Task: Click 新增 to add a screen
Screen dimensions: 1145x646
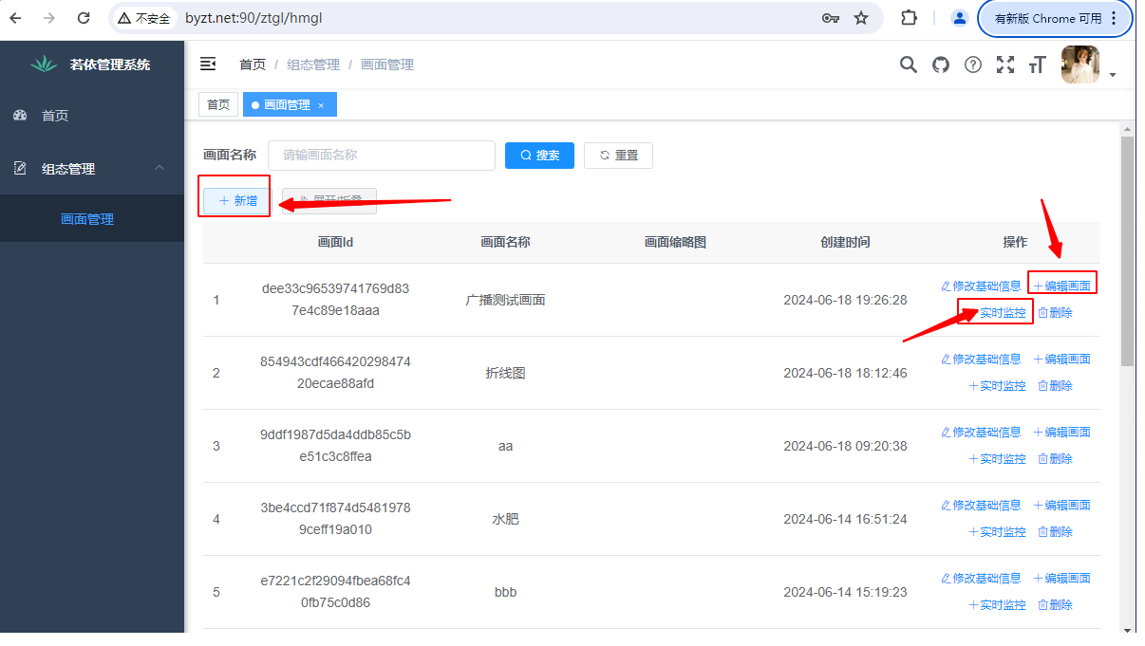Action: 237,201
